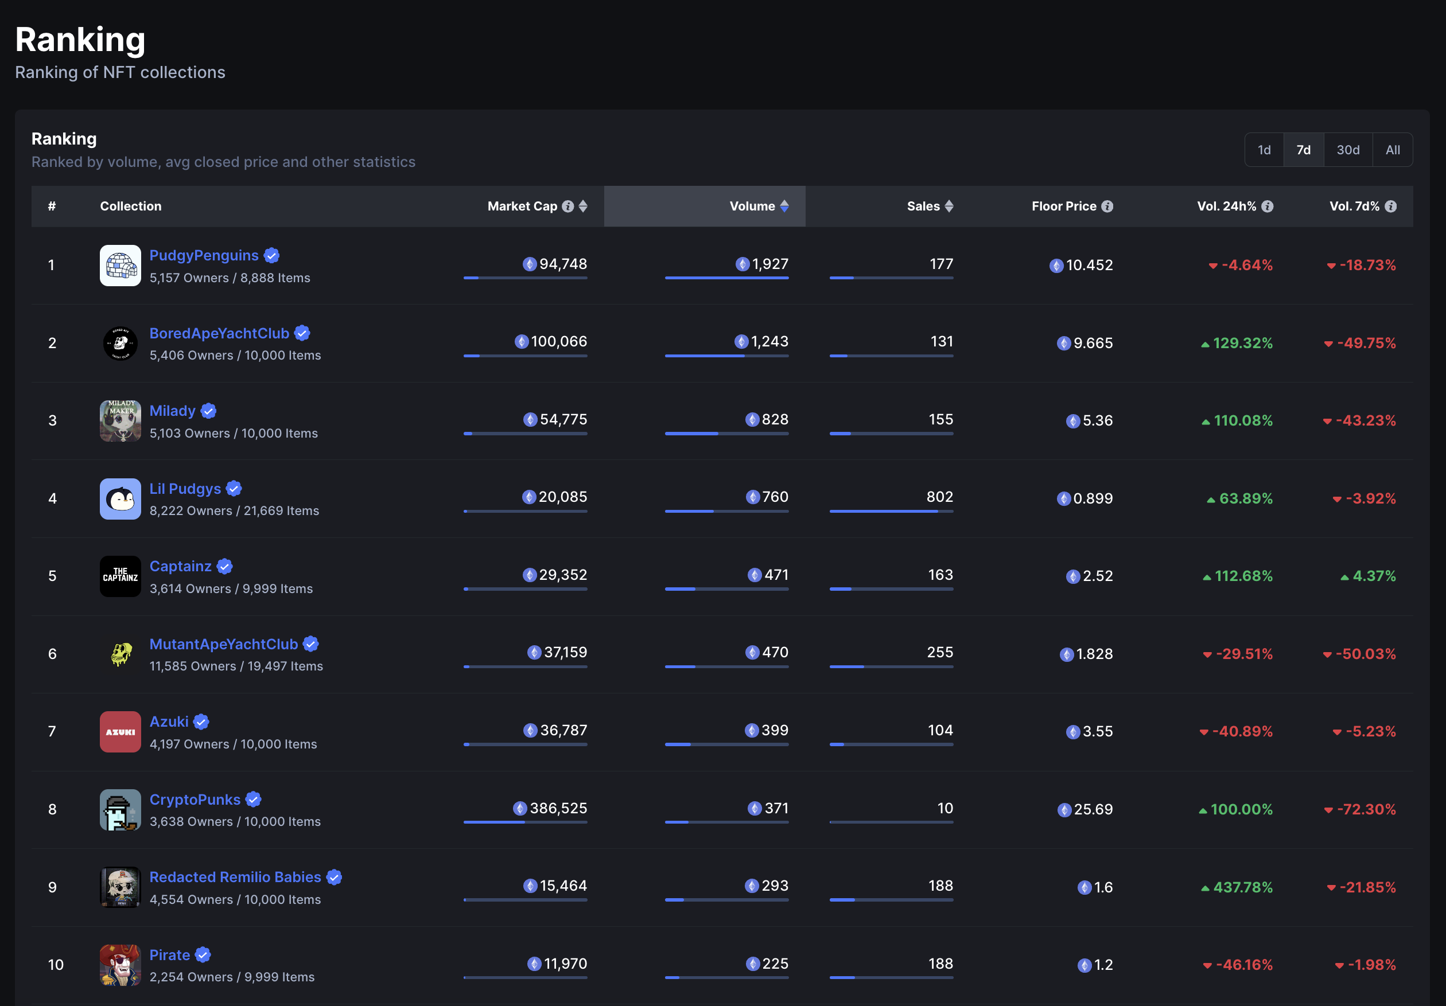
Task: Click the Collection column header
Action: click(x=131, y=206)
